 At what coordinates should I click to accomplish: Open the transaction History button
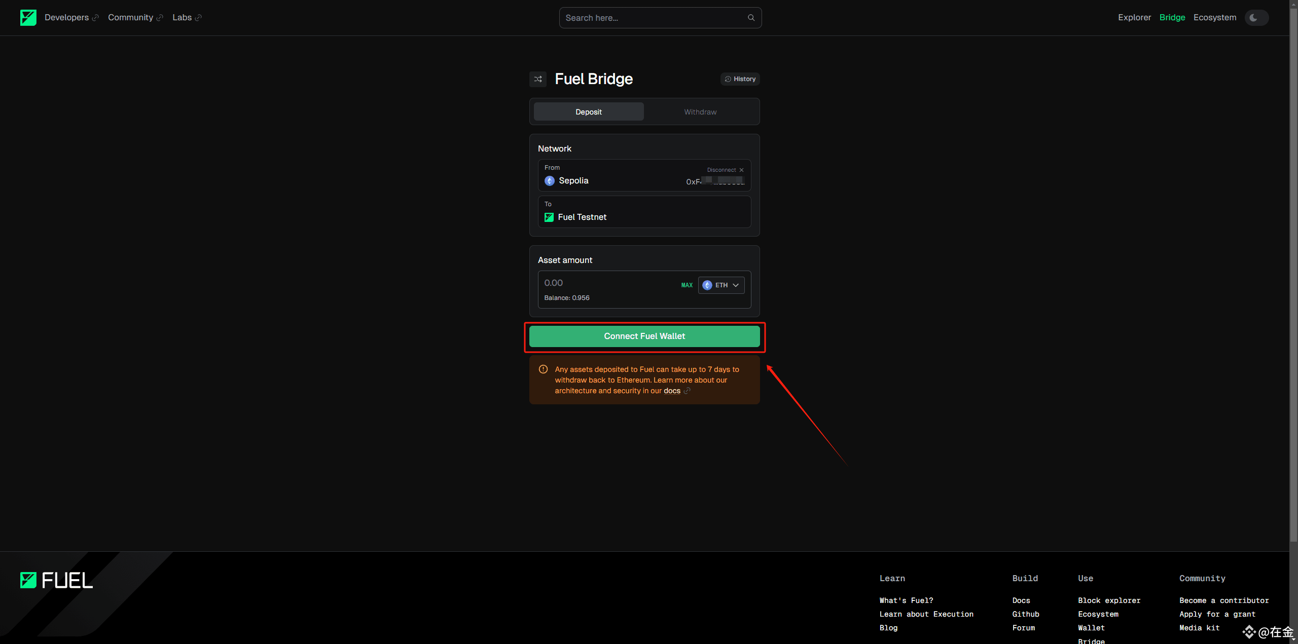tap(740, 79)
